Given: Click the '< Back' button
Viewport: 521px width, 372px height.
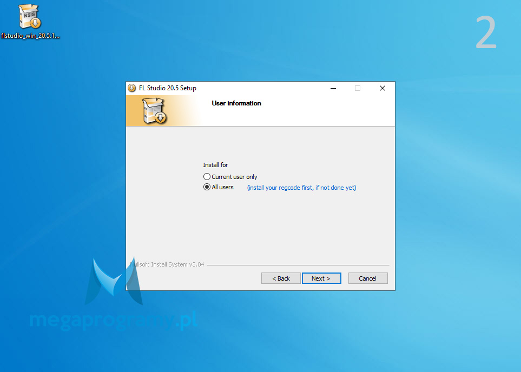Looking at the screenshot, I should point(281,278).
